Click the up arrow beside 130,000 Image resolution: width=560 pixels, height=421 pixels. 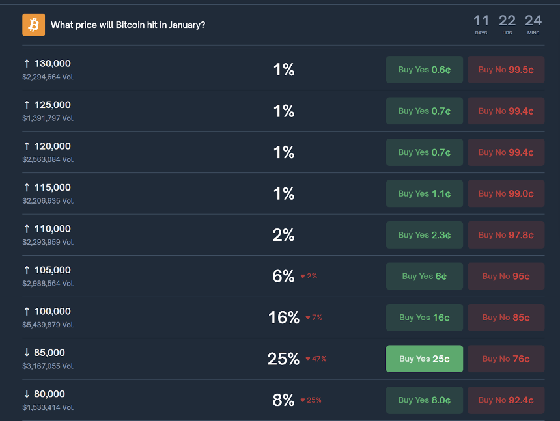click(x=27, y=64)
